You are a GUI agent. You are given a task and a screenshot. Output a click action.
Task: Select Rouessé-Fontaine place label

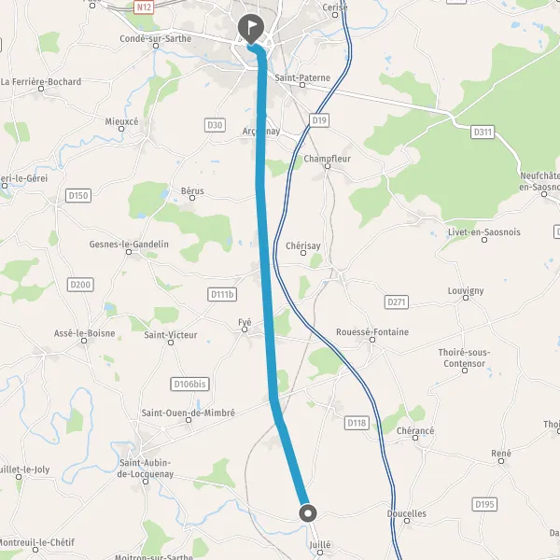(372, 331)
